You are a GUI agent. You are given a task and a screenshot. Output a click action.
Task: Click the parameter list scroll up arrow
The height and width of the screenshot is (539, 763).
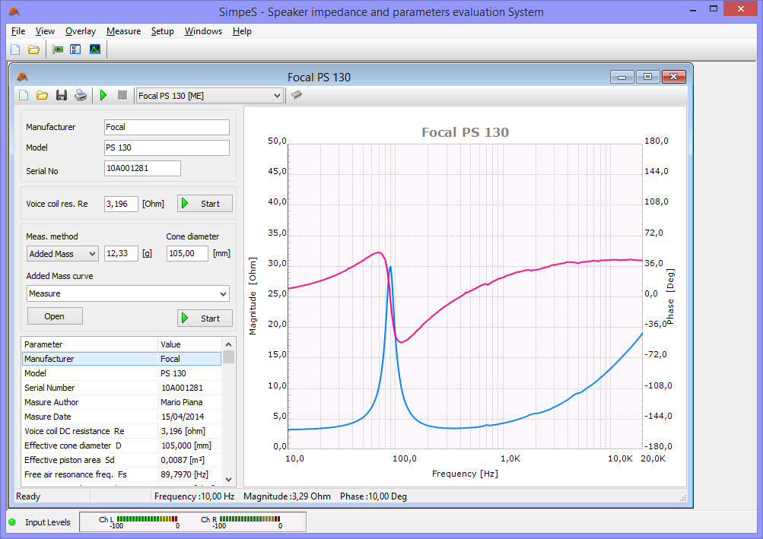click(229, 344)
